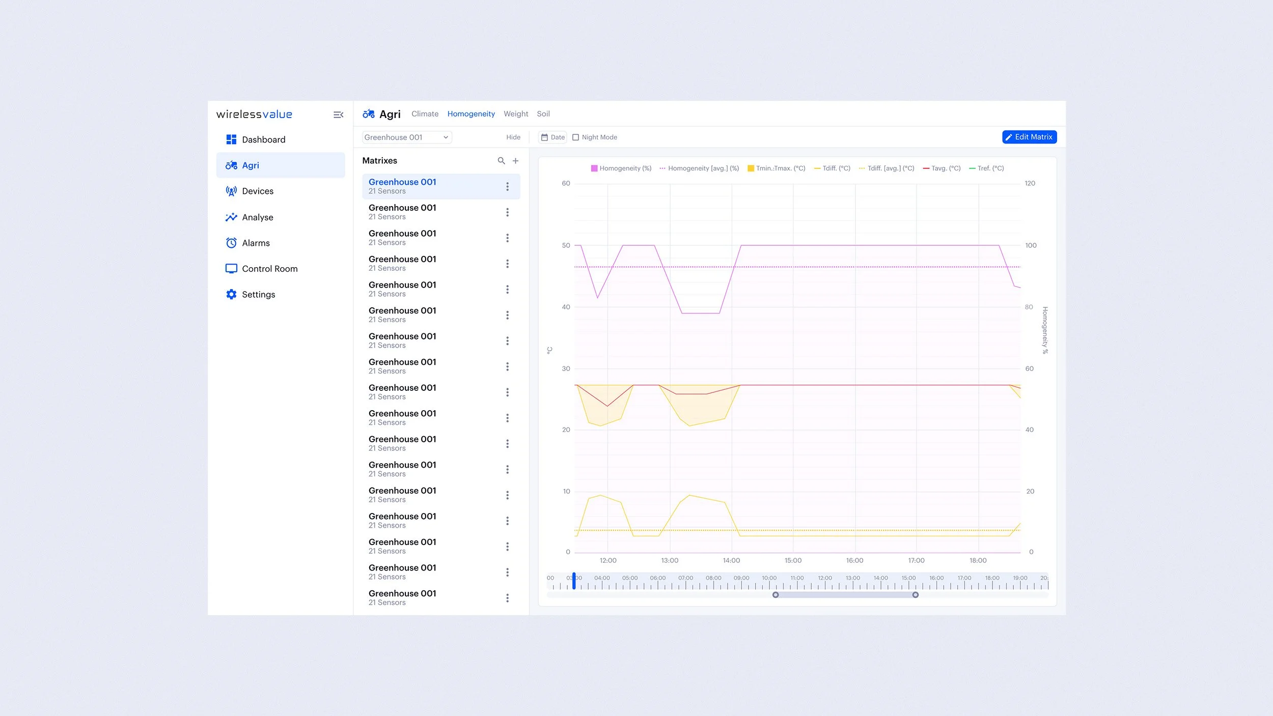Open the Date picker

click(552, 137)
